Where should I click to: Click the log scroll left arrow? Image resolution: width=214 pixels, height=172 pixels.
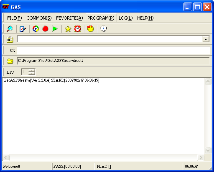coord(6,157)
